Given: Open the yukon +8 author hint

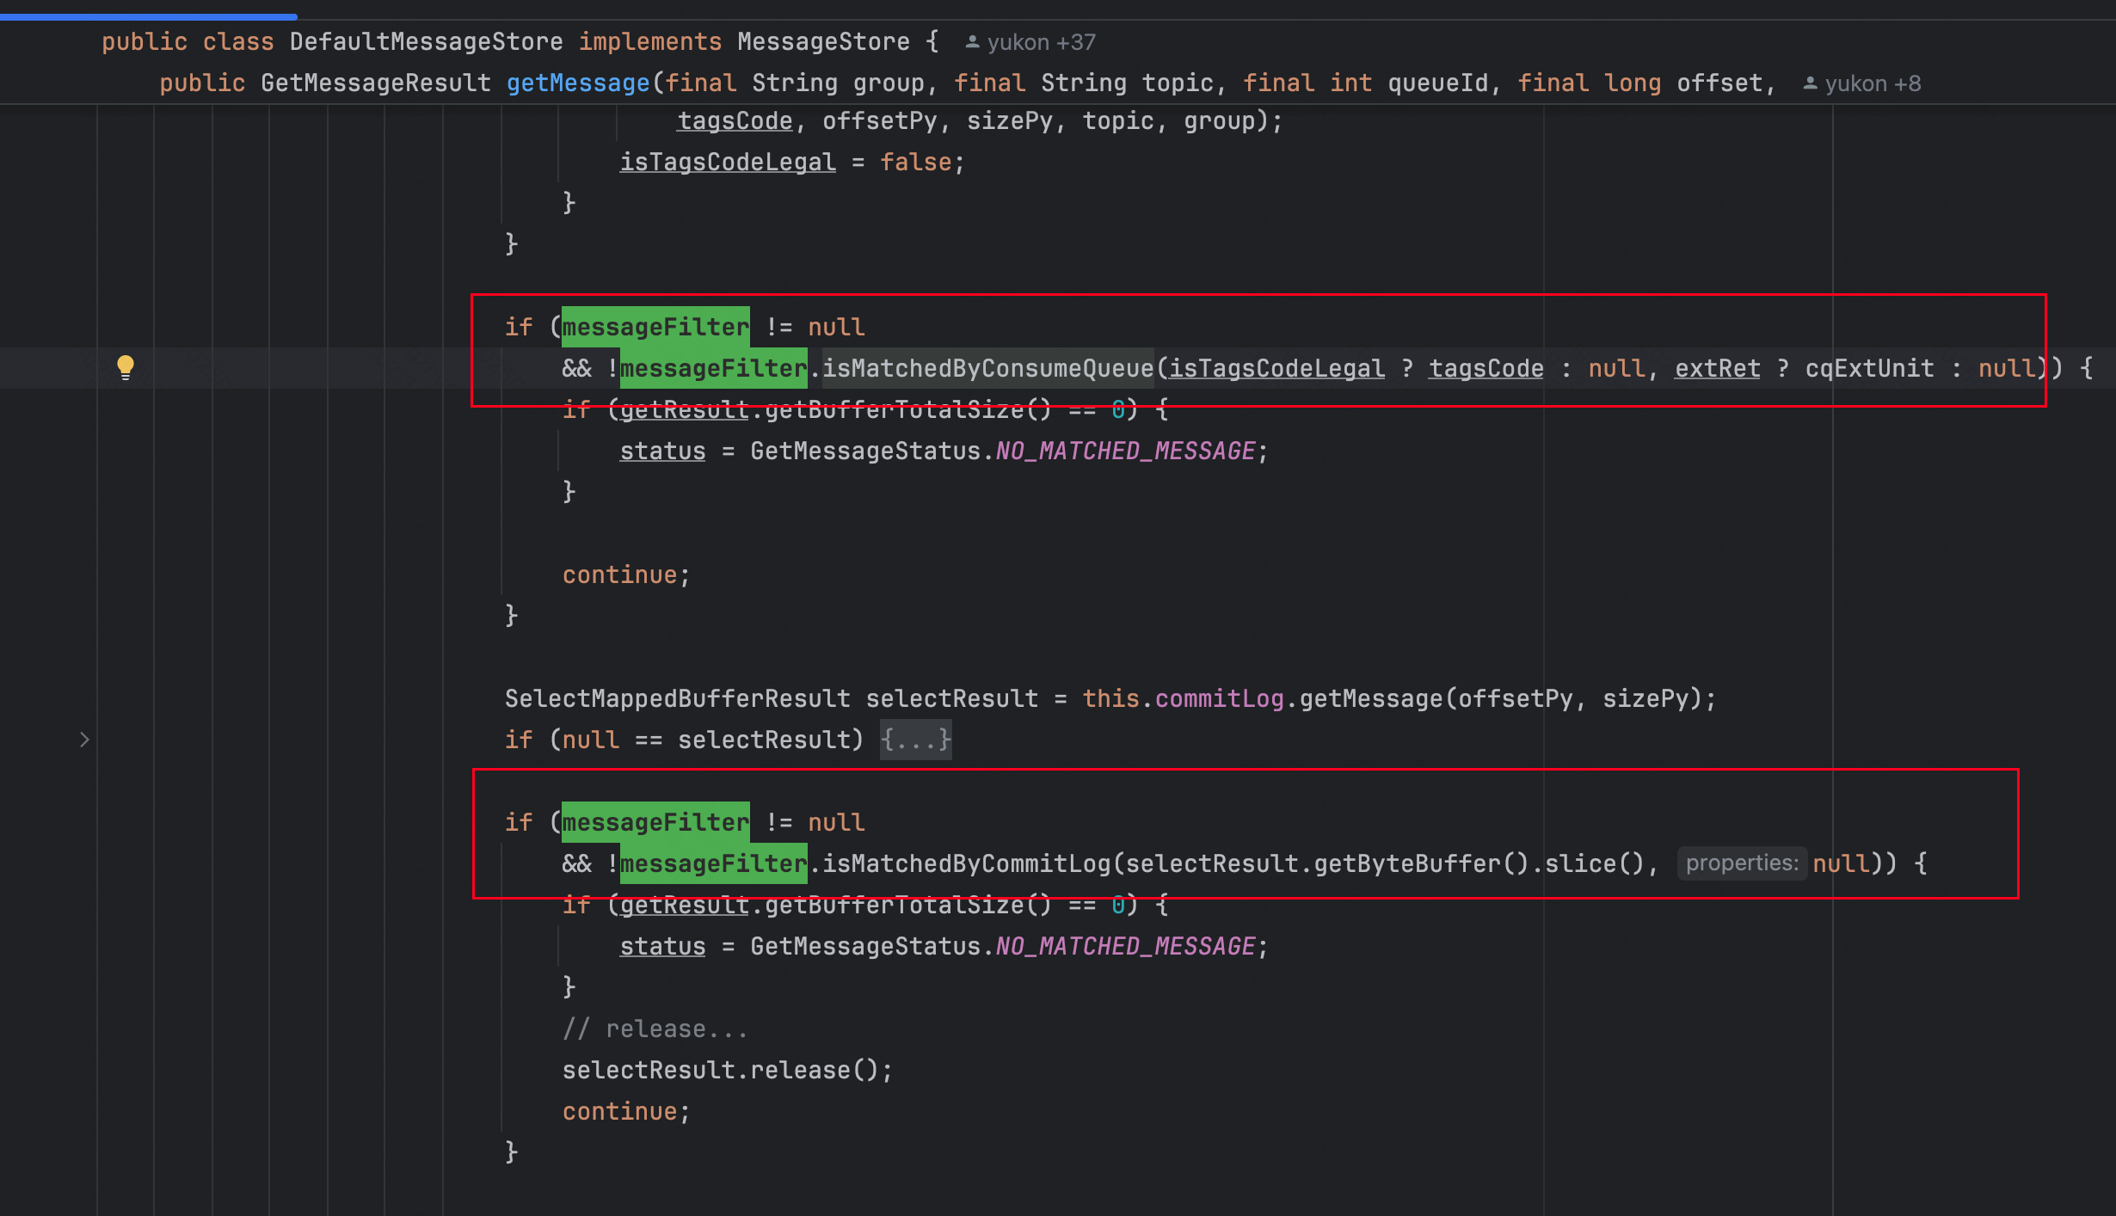Looking at the screenshot, I should tap(1873, 83).
